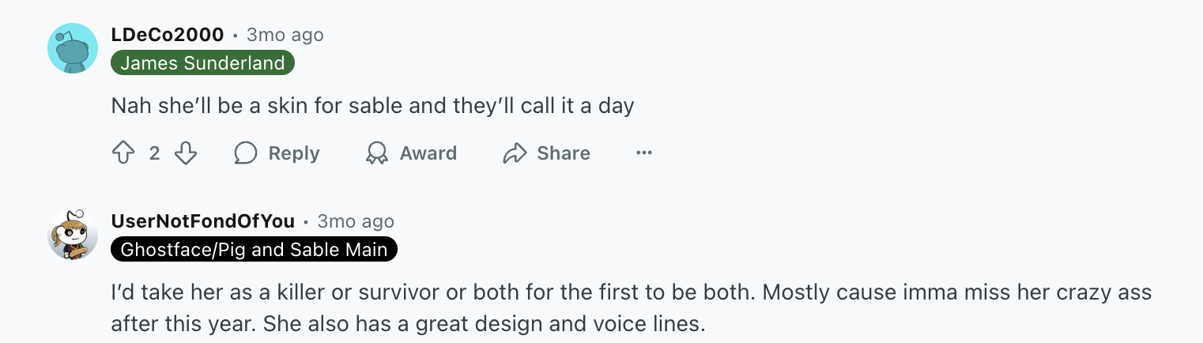Click the 'Nah she'll be a skin' comment text
This screenshot has height=343, width=1203.
point(372,105)
